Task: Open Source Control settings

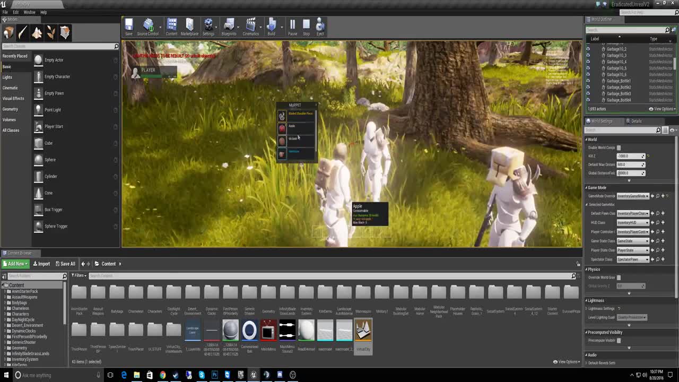Action: [149, 24]
